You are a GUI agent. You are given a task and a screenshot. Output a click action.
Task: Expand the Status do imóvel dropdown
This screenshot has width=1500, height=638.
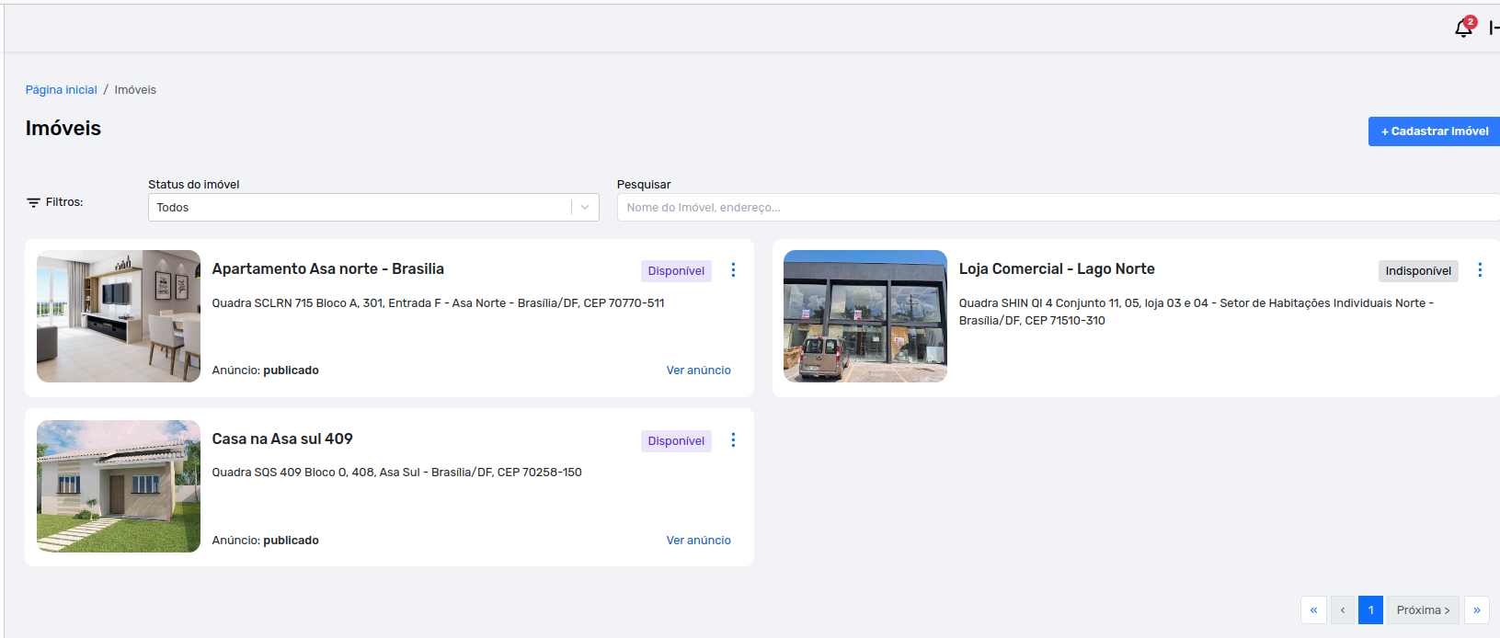359,208
